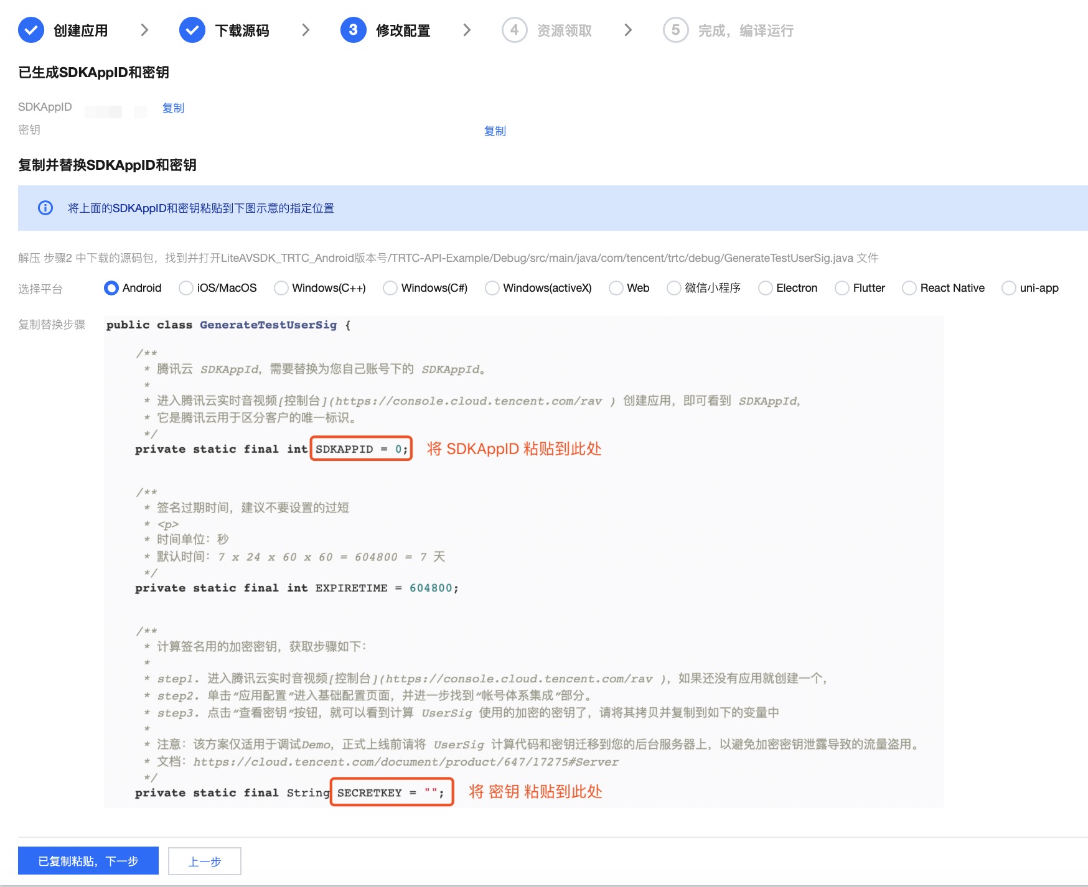Viewport: 1088px width, 887px height.
Task: Click the 复制替换步骤 label
Action: pos(52,324)
